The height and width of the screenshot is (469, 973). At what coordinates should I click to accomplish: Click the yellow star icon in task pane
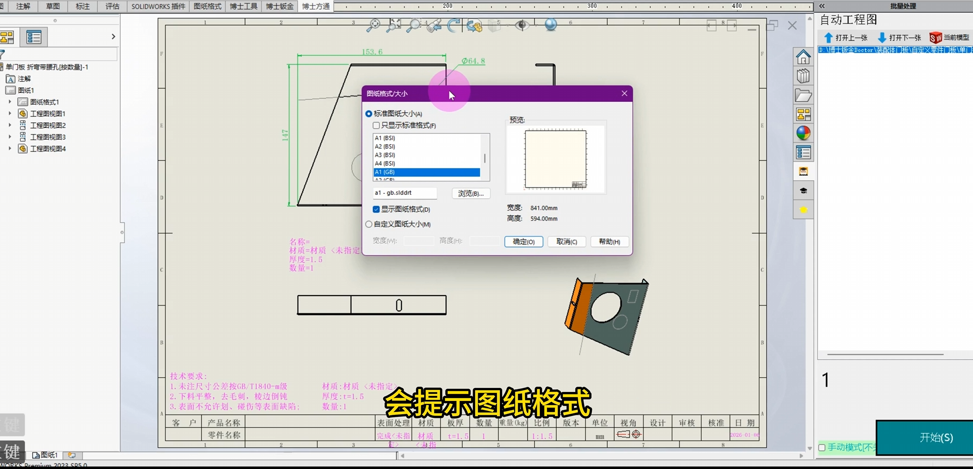click(803, 210)
